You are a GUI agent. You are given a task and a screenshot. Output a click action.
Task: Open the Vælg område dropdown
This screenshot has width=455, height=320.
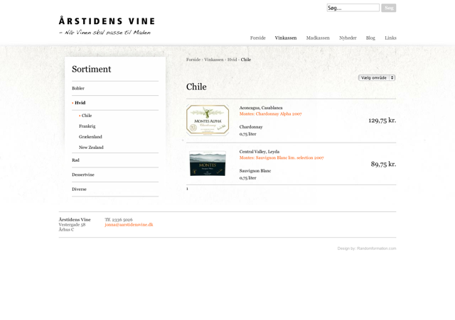[377, 77]
